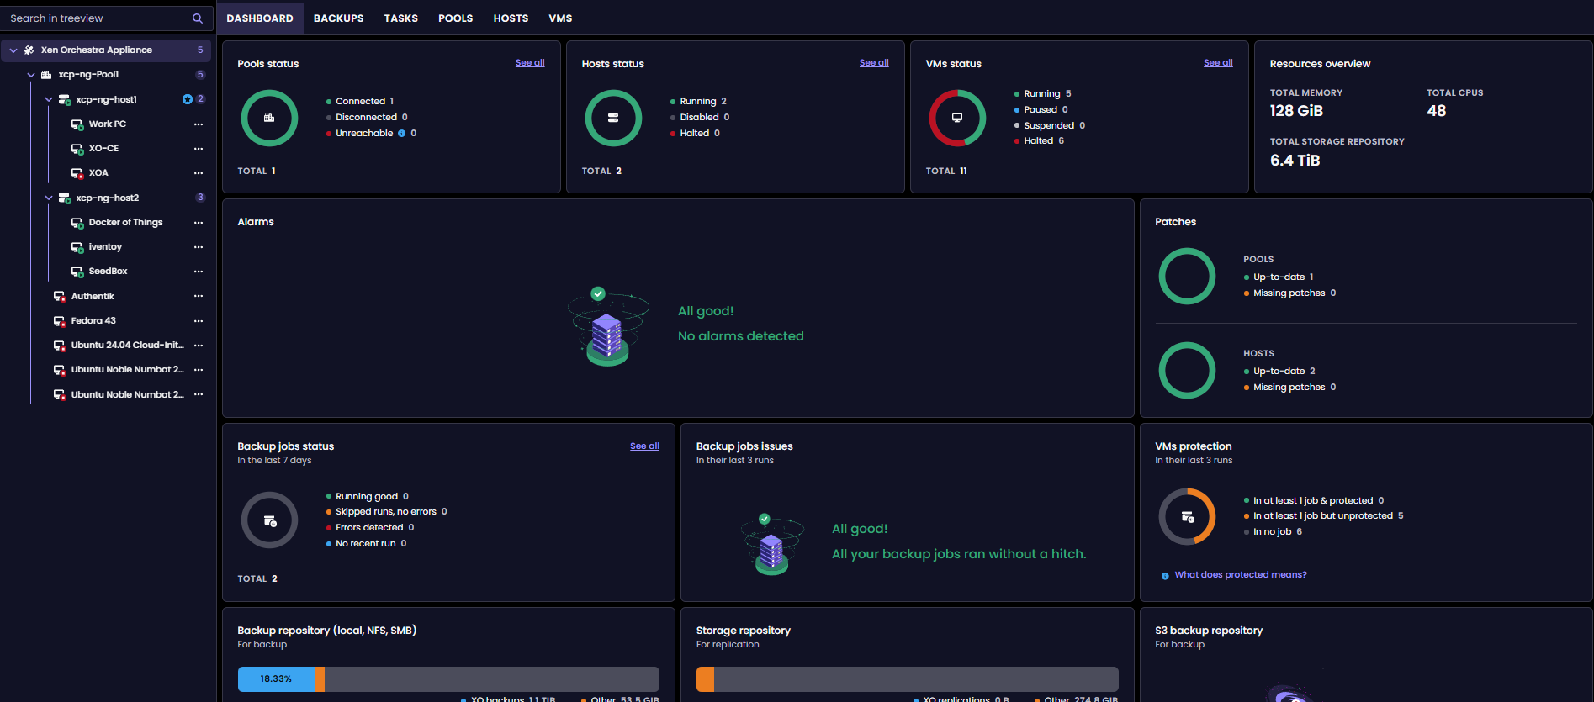Screen dimensions: 1594x702
Task: Collapse the xcp-ng-Pool1 pool node
Action: pos(31,75)
